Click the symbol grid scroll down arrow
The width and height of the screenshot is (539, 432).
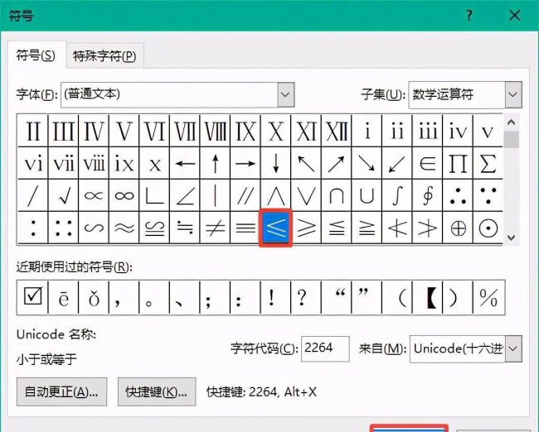(x=511, y=238)
